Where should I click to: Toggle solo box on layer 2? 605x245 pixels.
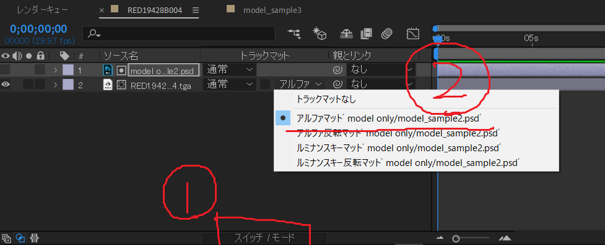coord(28,84)
